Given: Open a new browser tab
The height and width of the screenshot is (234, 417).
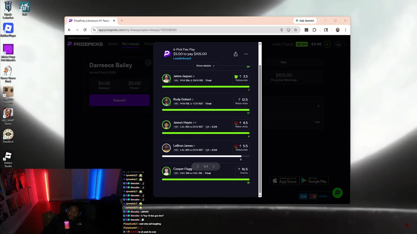Looking at the screenshot, I should coord(122,20).
